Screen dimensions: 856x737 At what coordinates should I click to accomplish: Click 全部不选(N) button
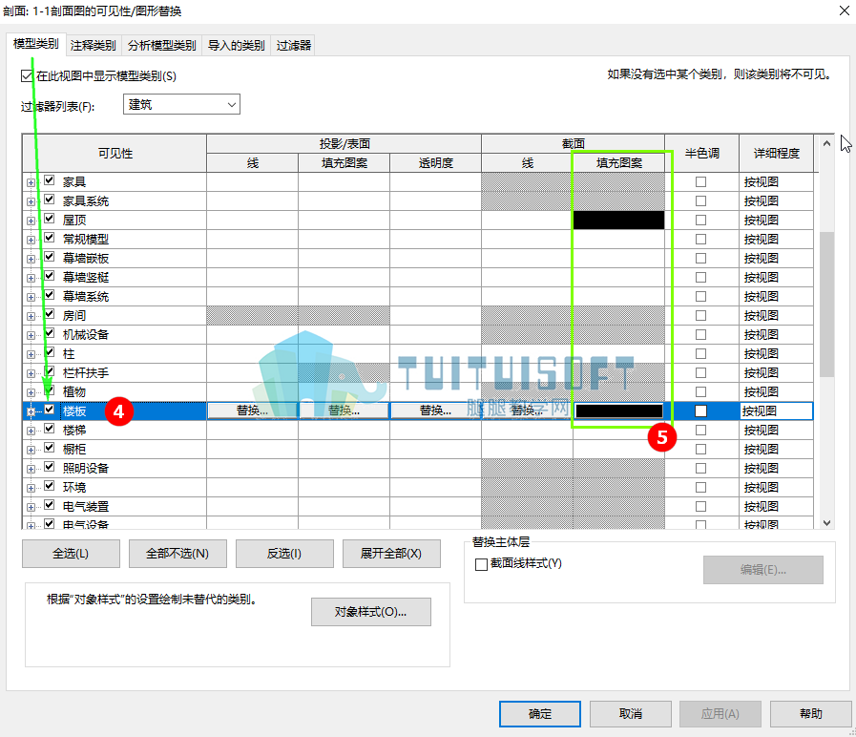(177, 554)
